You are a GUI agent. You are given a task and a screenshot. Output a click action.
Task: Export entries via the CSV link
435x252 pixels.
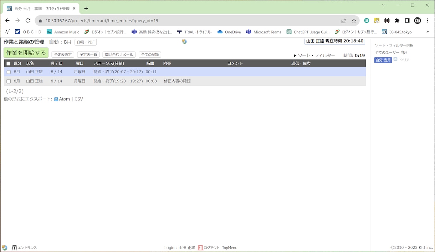[79, 99]
